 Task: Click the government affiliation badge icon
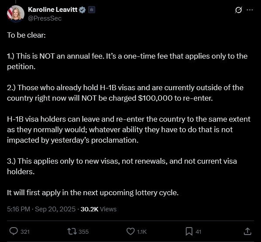tap(92, 10)
